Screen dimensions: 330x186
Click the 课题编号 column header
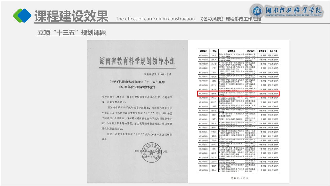(204, 51)
